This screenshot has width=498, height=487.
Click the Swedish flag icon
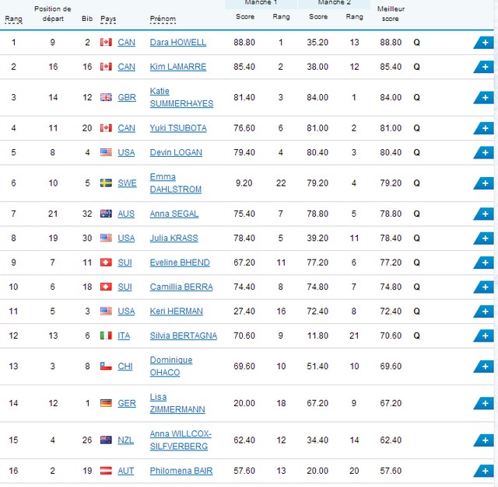point(106,183)
